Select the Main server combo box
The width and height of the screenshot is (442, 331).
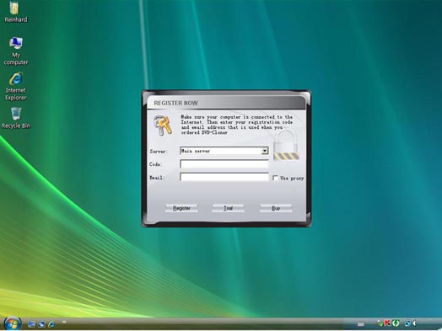point(224,151)
